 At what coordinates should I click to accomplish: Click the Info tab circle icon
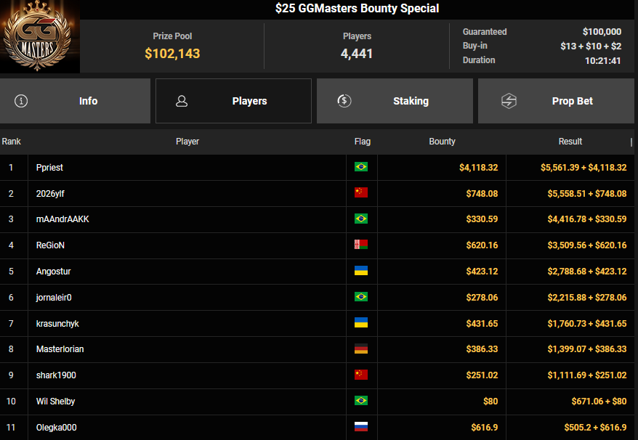pos(21,101)
